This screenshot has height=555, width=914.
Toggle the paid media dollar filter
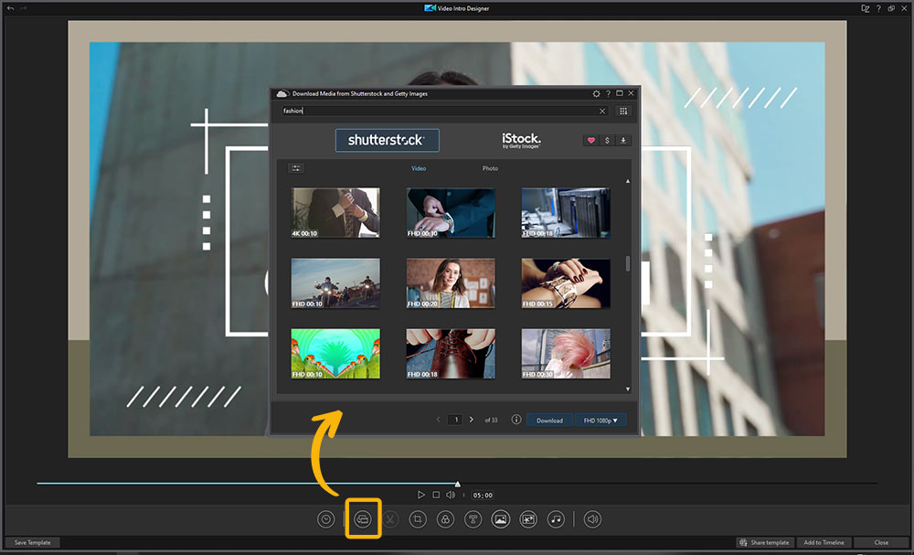click(607, 140)
